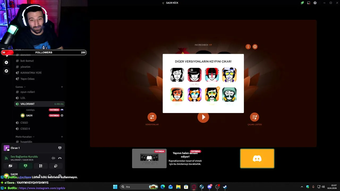Toggle the camera on in Discord
Viewport: 340px width, 191px height.
tap(10, 166)
